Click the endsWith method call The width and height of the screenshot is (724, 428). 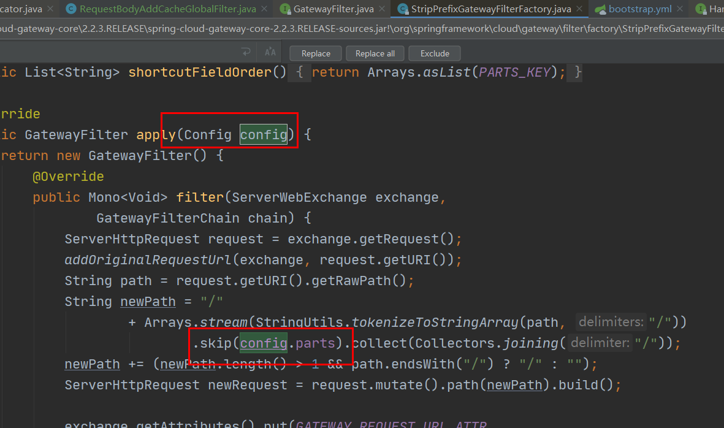[423, 364]
